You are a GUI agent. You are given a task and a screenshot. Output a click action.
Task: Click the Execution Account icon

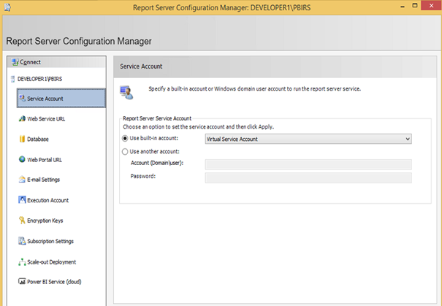[22, 200]
